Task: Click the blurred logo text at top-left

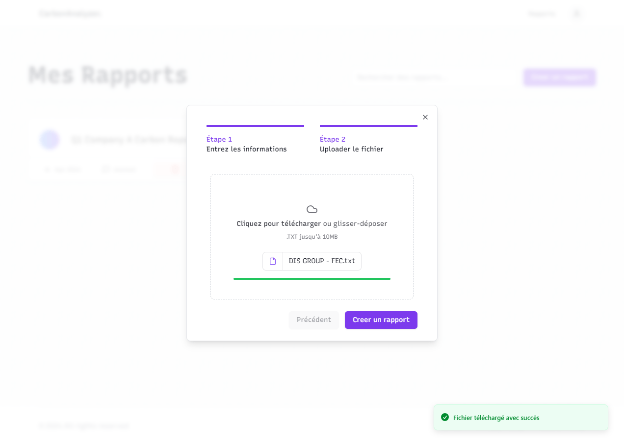Action: [x=70, y=14]
